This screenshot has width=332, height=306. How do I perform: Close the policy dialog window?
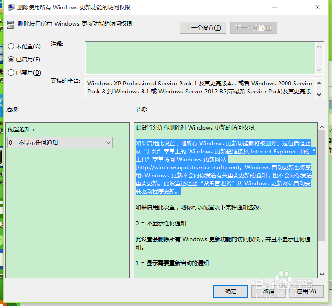coord(317,7)
